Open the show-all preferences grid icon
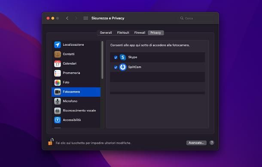Viewport: 262px width, 167px height. coord(86,18)
